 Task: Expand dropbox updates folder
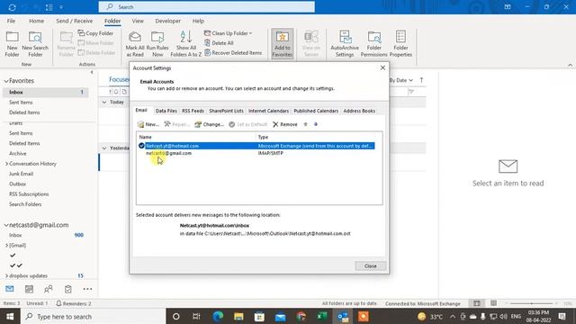6,276
